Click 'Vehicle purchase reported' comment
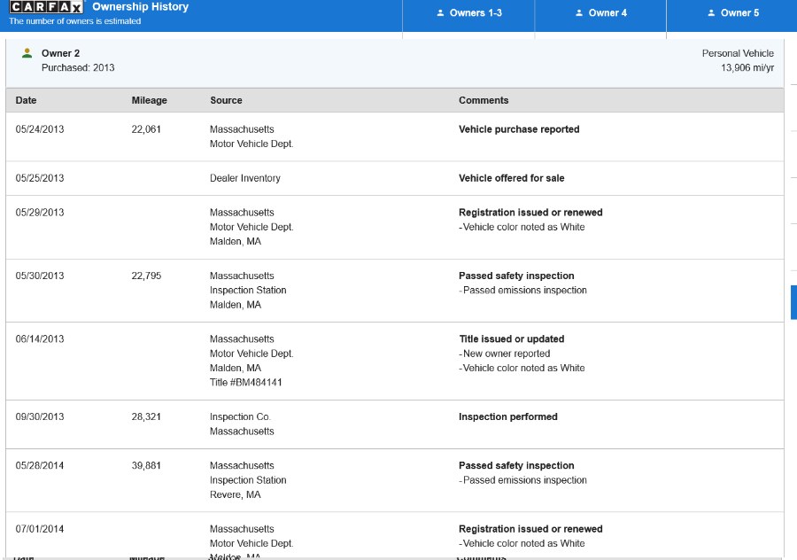This screenshot has width=797, height=560. [519, 129]
